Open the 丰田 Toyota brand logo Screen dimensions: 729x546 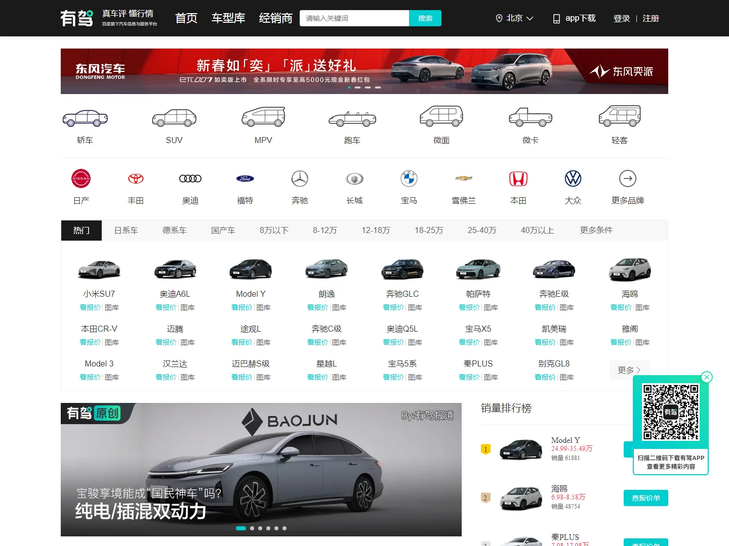pyautogui.click(x=136, y=178)
